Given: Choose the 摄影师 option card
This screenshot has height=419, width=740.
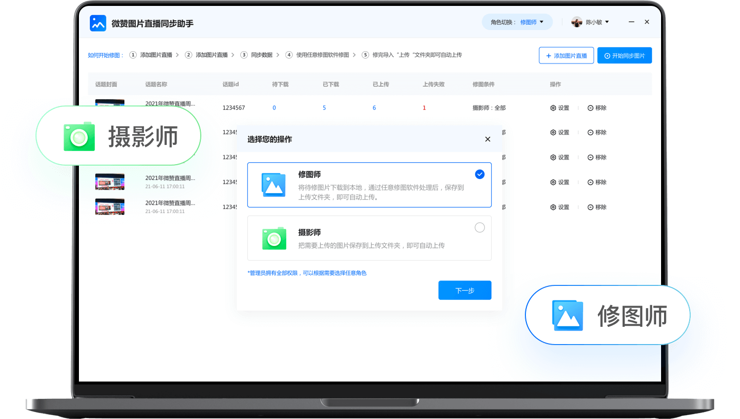Looking at the screenshot, I should click(369, 238).
